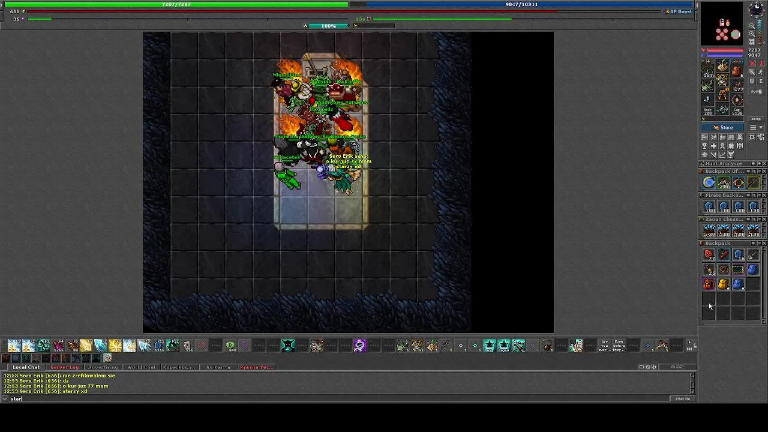Screen dimensions: 768x432
Task: Open the Av Karffa chat tab
Action: pos(218,367)
